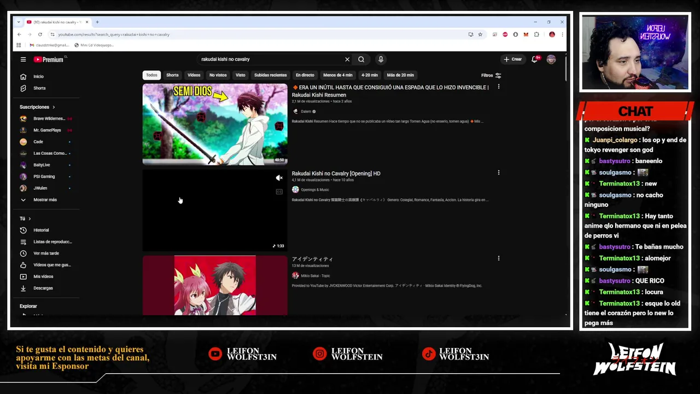The image size is (700, 394).
Task: Reload the page in Chrome
Action: coord(40,34)
